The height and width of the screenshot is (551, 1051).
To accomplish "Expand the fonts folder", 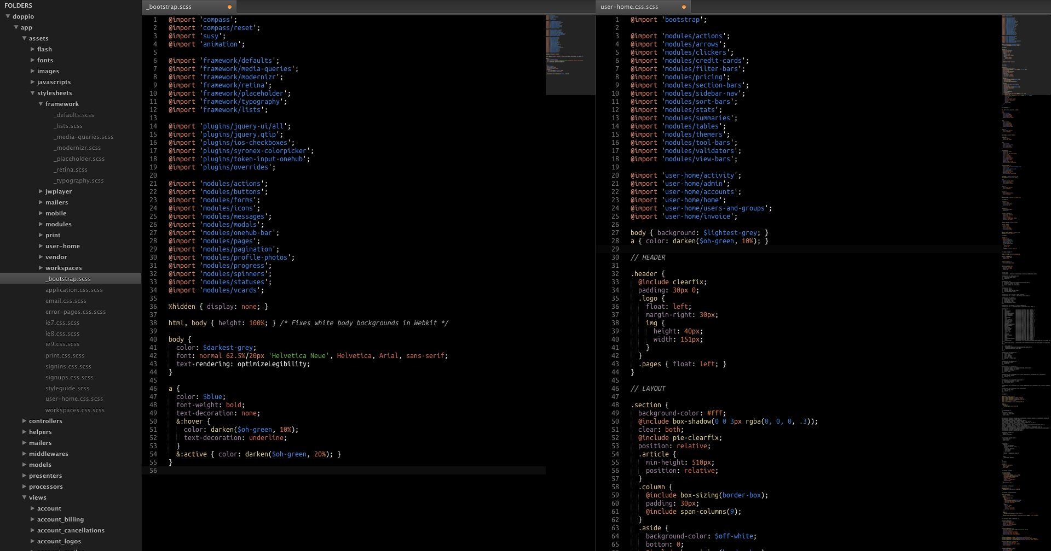I will click(x=33, y=60).
